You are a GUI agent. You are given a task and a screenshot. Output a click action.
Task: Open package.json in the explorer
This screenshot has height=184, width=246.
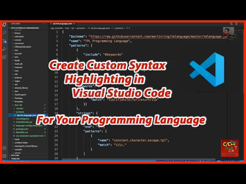22,129
